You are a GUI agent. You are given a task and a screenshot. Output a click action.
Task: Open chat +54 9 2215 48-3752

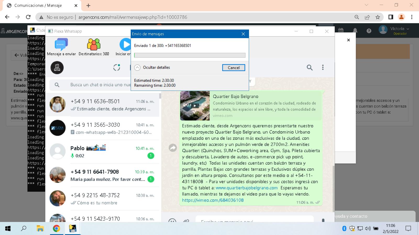click(x=102, y=199)
